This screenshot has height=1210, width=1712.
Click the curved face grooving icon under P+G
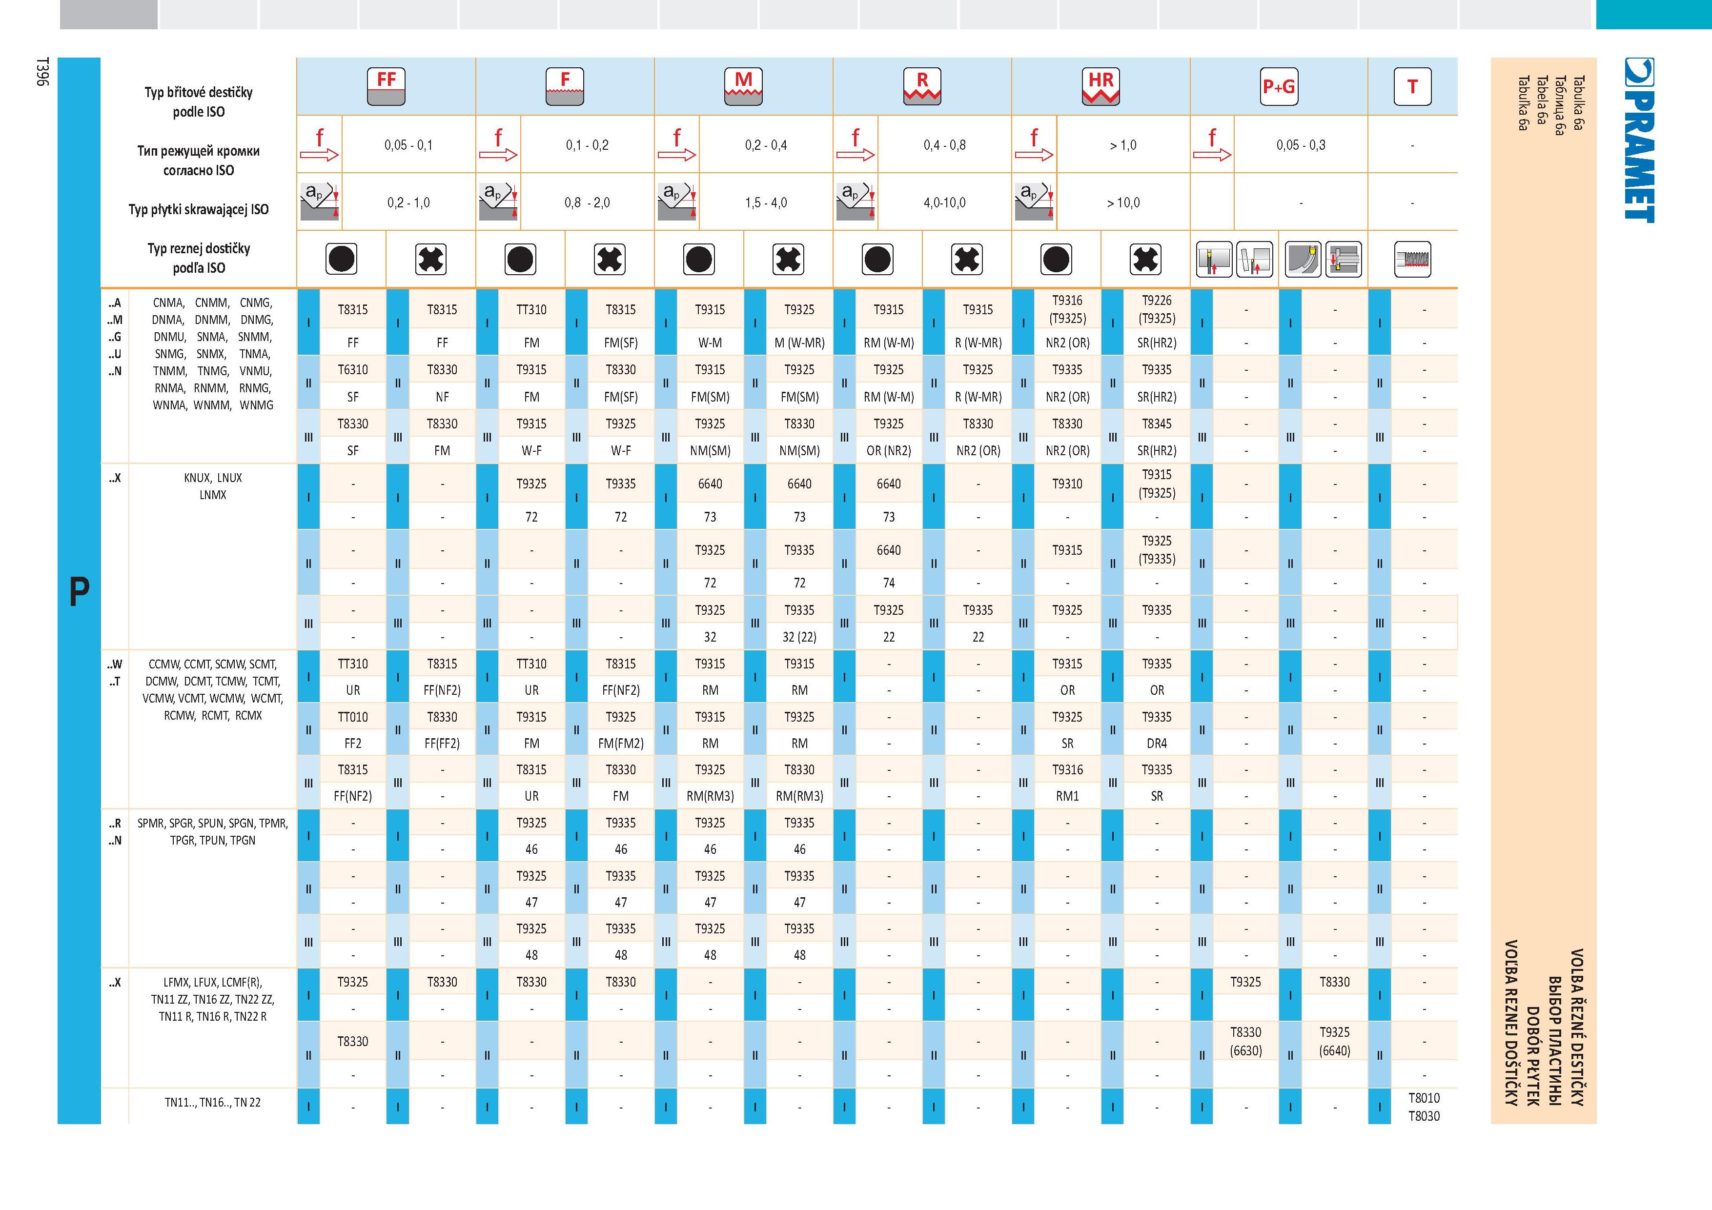1304,260
